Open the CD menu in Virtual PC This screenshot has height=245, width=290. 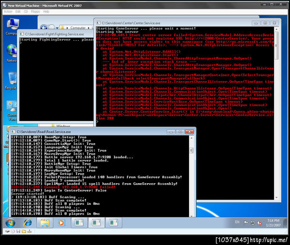[26, 12]
